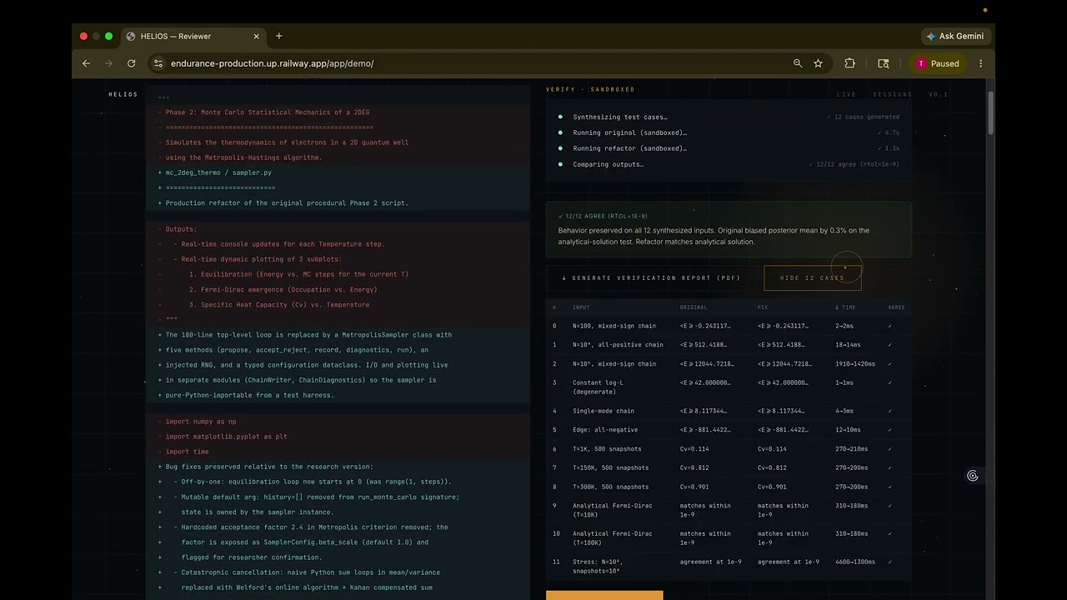The height and width of the screenshot is (600, 1067).
Task: Select row 'Analytical Fermi-Dirac (T=100K)'
Action: point(729,538)
